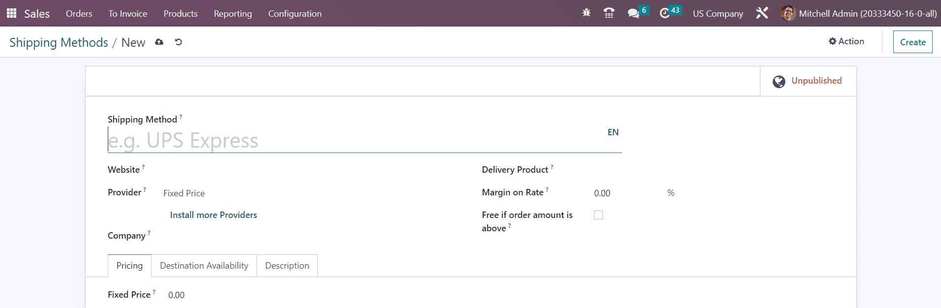941x308 pixels.
Task: Open the apps grid home menu
Action: point(11,13)
